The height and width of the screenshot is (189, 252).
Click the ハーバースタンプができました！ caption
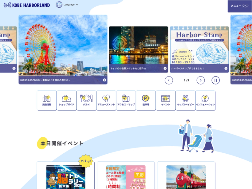pyautogui.click(x=187, y=69)
